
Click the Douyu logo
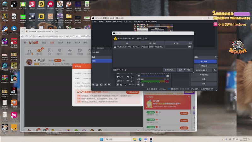point(33,43)
